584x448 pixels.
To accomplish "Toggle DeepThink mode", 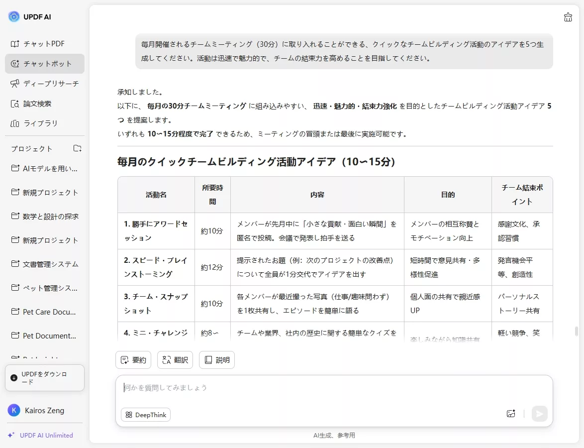I will click(145, 414).
